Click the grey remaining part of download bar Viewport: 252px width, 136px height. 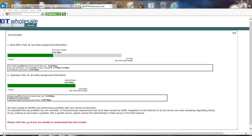tap(87, 55)
